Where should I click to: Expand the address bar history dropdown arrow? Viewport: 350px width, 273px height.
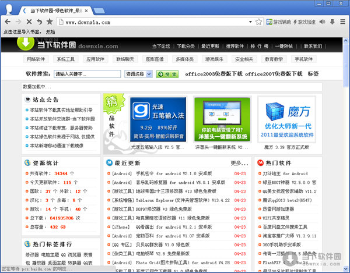click(x=250, y=22)
